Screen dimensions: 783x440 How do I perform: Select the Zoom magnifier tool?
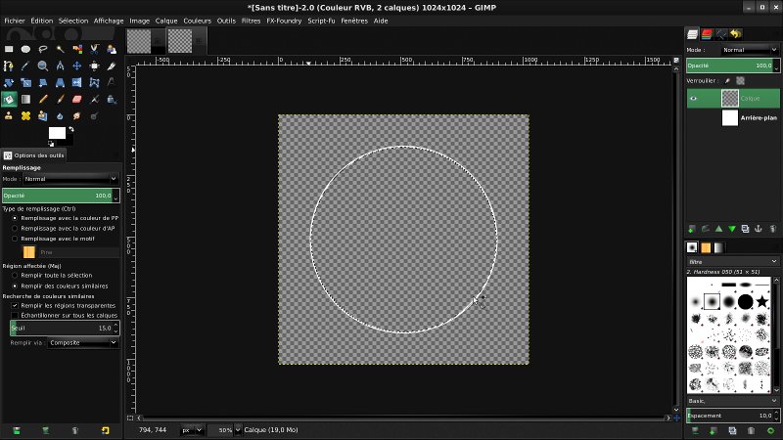(x=43, y=66)
